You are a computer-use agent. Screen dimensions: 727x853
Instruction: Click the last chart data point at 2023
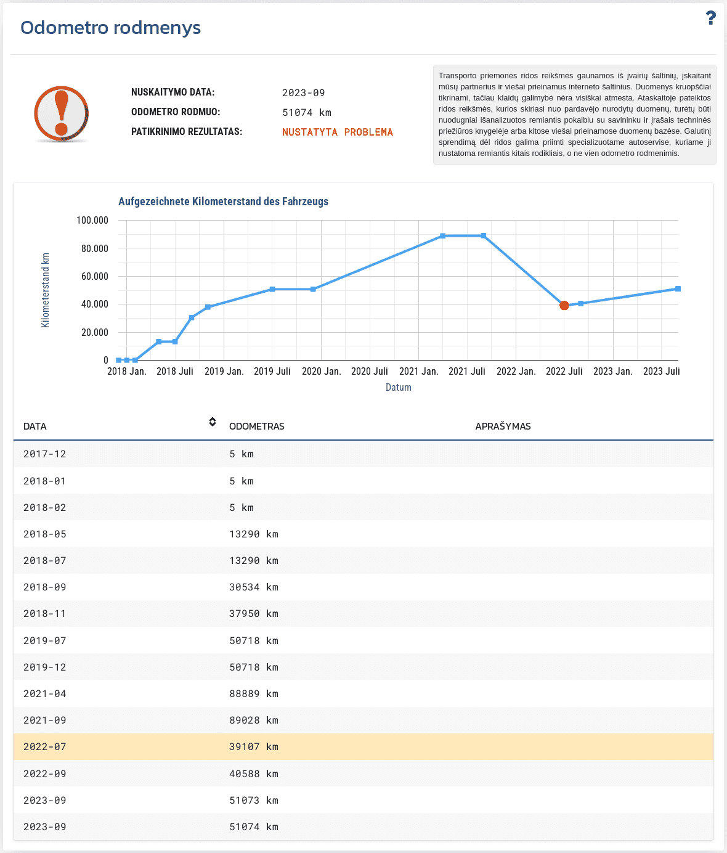[678, 289]
